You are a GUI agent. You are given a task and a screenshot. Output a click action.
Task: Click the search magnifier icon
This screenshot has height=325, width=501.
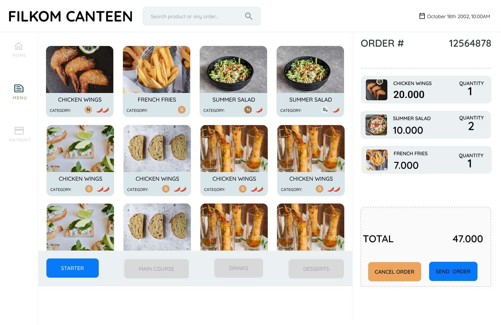(x=249, y=16)
